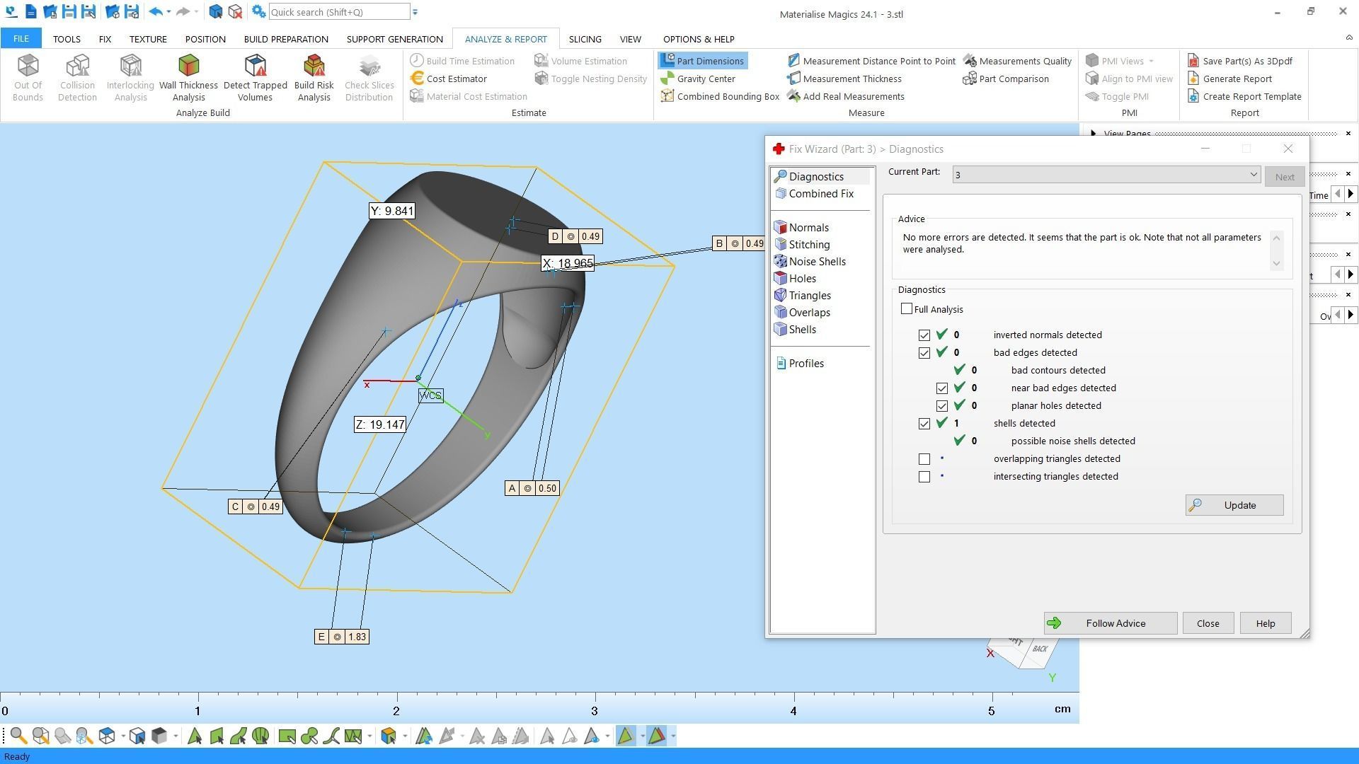Switch to SUPPORT GENERATION tab
1359x764 pixels.
394,39
